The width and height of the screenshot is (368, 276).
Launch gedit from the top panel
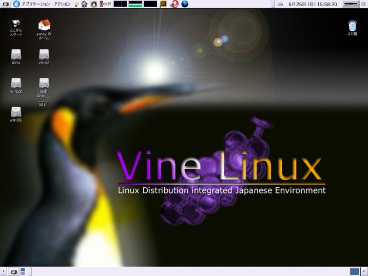click(x=105, y=4)
